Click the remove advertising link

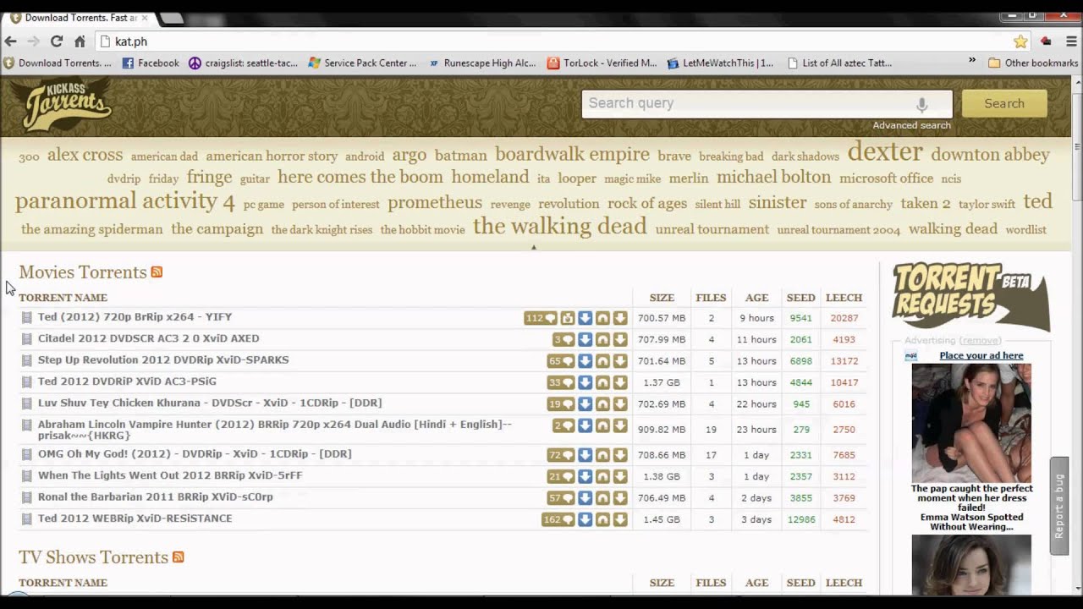click(x=979, y=341)
